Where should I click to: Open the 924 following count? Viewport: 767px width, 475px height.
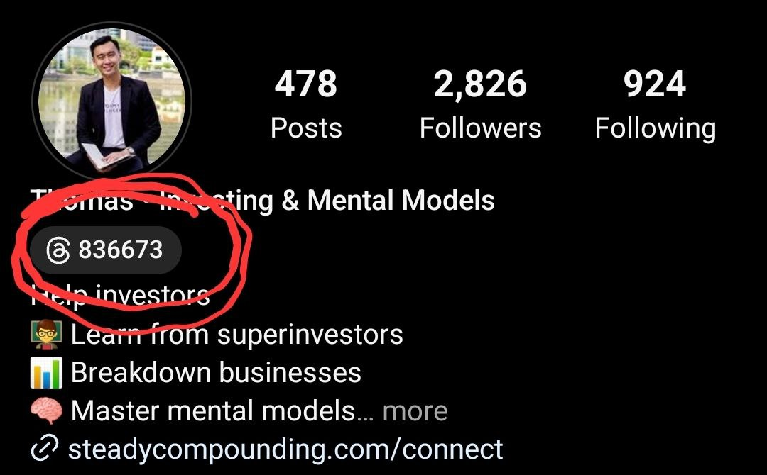(655, 84)
